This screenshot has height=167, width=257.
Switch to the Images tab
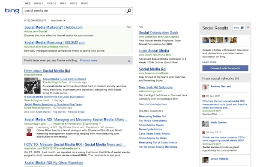pyautogui.click(x=39, y=3)
